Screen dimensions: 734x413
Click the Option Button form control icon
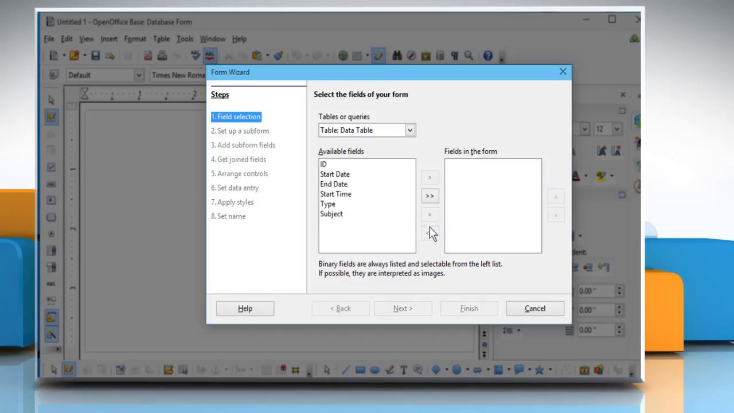pos(52,234)
